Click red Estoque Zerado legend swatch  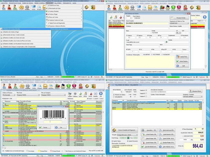point(51,151)
